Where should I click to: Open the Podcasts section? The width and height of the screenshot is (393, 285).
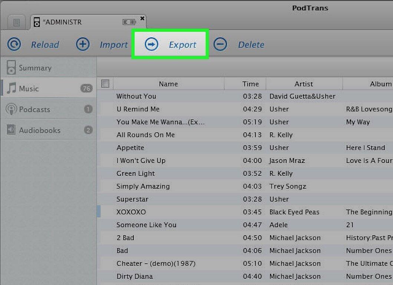tap(49, 109)
